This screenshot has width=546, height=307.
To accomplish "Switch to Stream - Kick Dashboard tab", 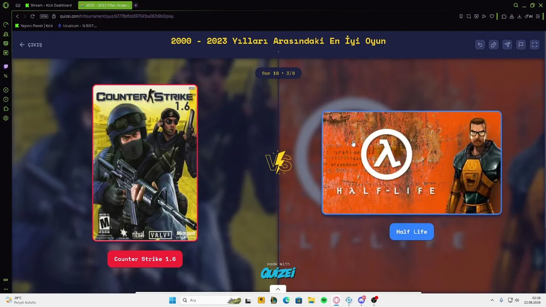I will (x=48, y=6).
